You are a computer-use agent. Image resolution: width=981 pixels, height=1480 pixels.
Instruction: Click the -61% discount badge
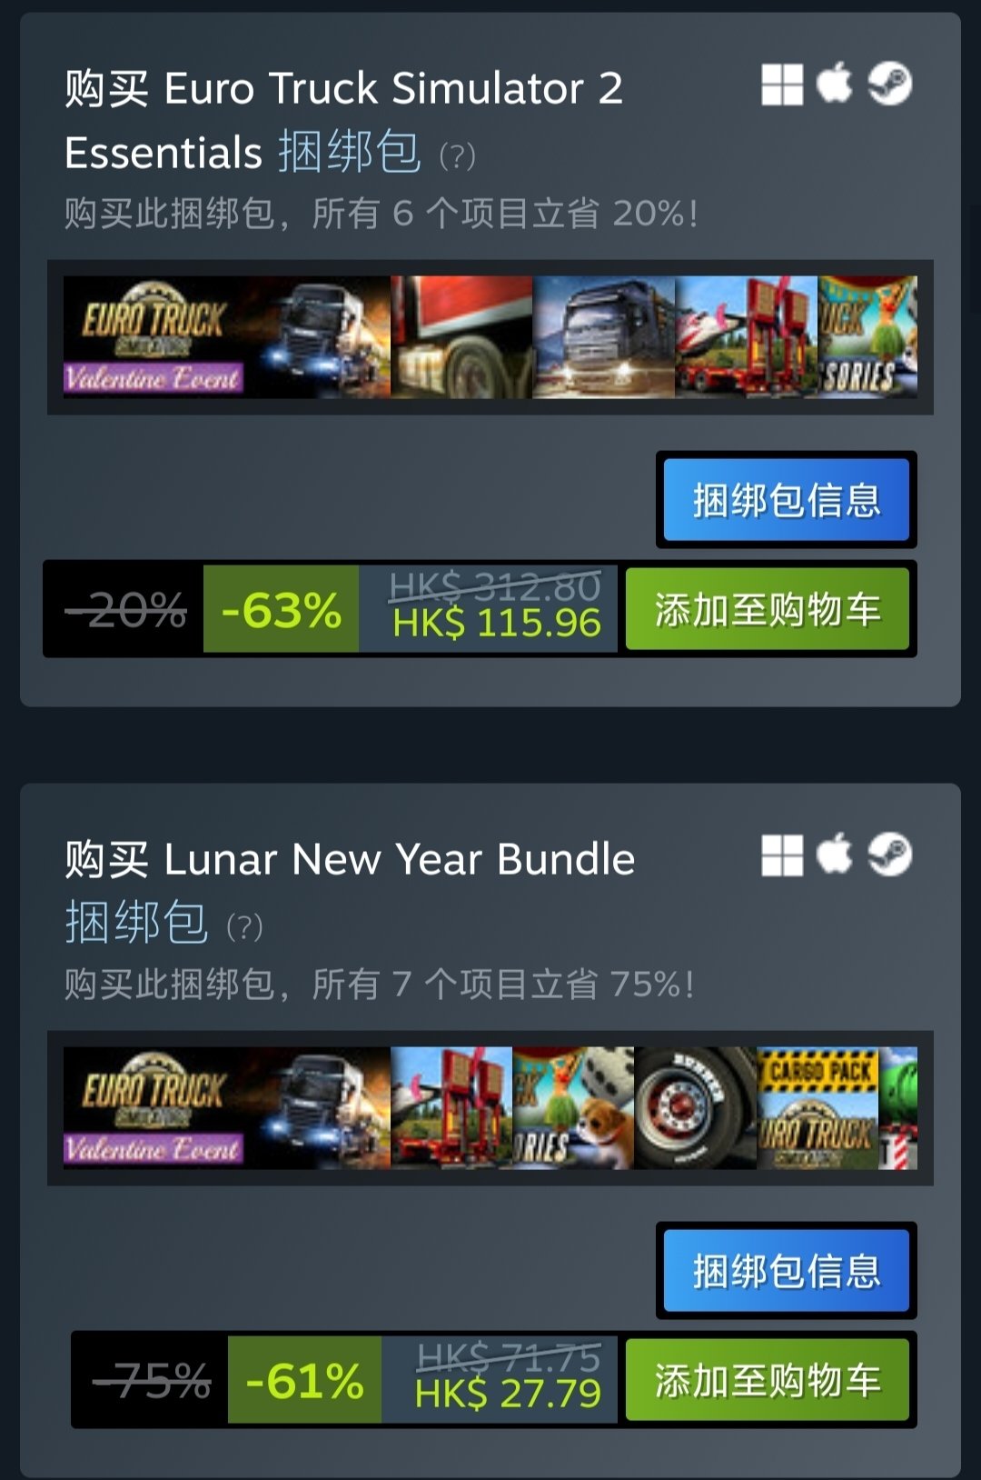point(304,1380)
